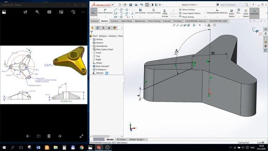Open the 3D Views tab
Viewport: 268px width, 151px height.
[121, 139]
